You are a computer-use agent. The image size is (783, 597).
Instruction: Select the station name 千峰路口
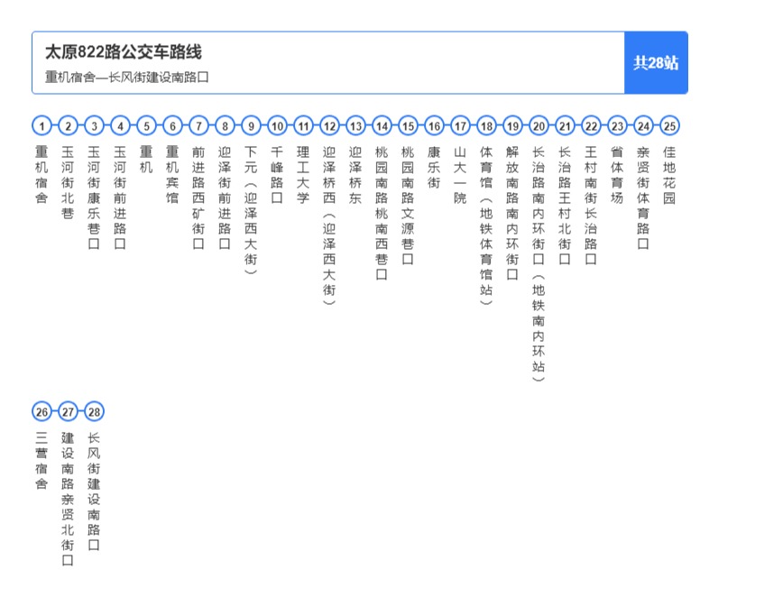click(x=277, y=174)
